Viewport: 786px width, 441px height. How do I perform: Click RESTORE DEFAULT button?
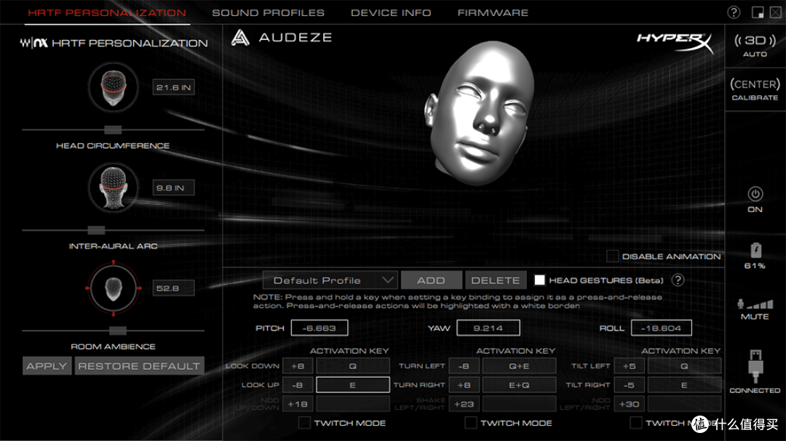tap(139, 366)
